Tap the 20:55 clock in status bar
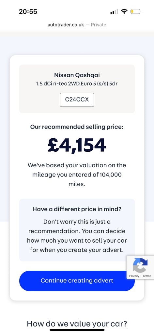This screenshot has height=334, width=154. pyautogui.click(x=28, y=11)
